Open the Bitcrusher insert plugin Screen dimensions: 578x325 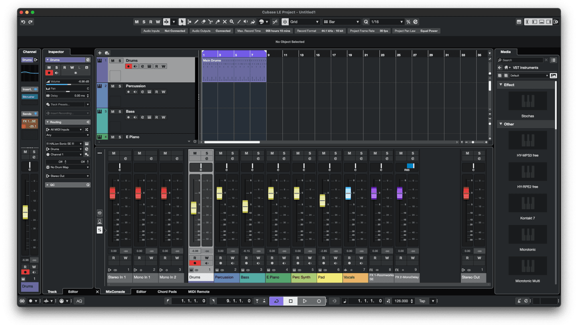30,96
